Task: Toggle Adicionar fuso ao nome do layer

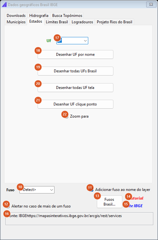Action: coord(91,190)
